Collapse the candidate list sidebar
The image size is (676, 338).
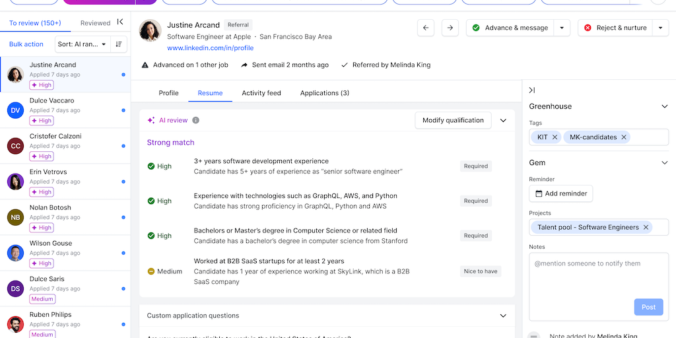120,22
